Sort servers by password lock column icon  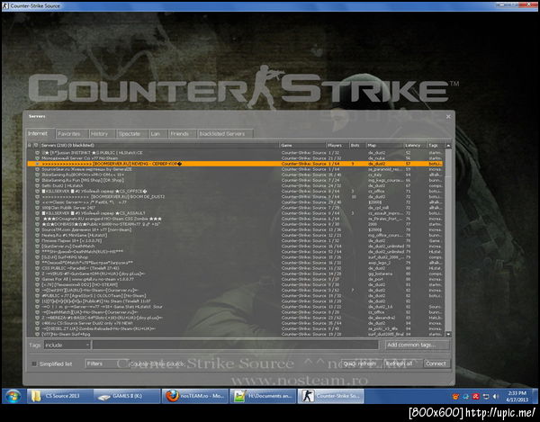point(30,145)
